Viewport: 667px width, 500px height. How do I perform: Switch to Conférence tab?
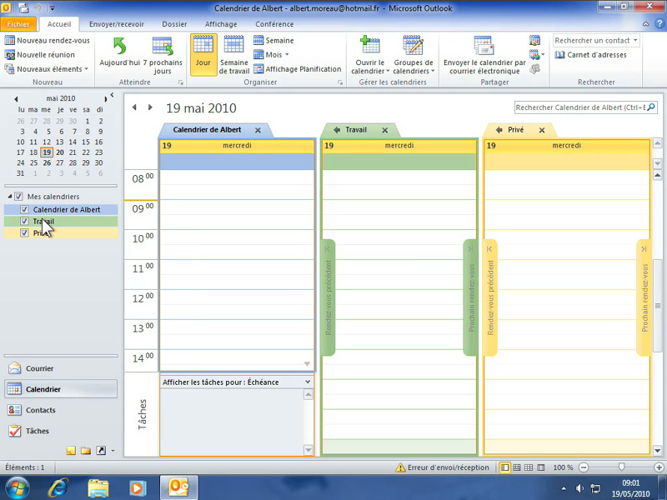pyautogui.click(x=274, y=24)
